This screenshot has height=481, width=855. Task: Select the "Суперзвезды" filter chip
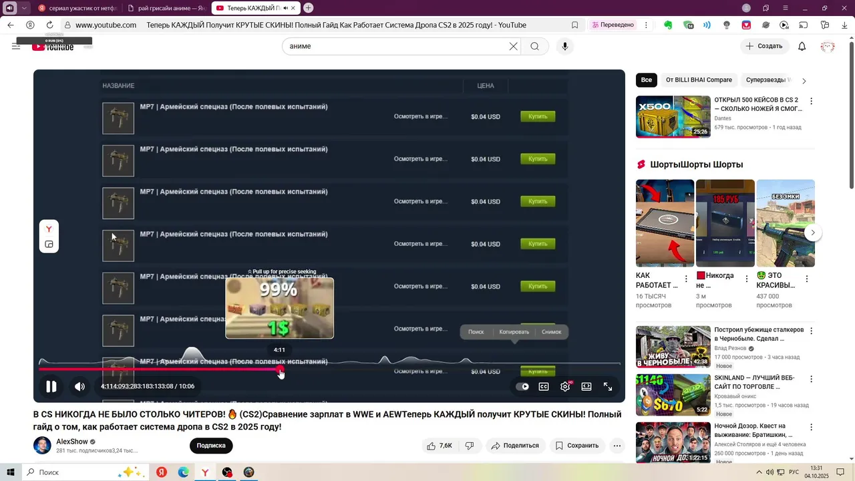tap(768, 80)
